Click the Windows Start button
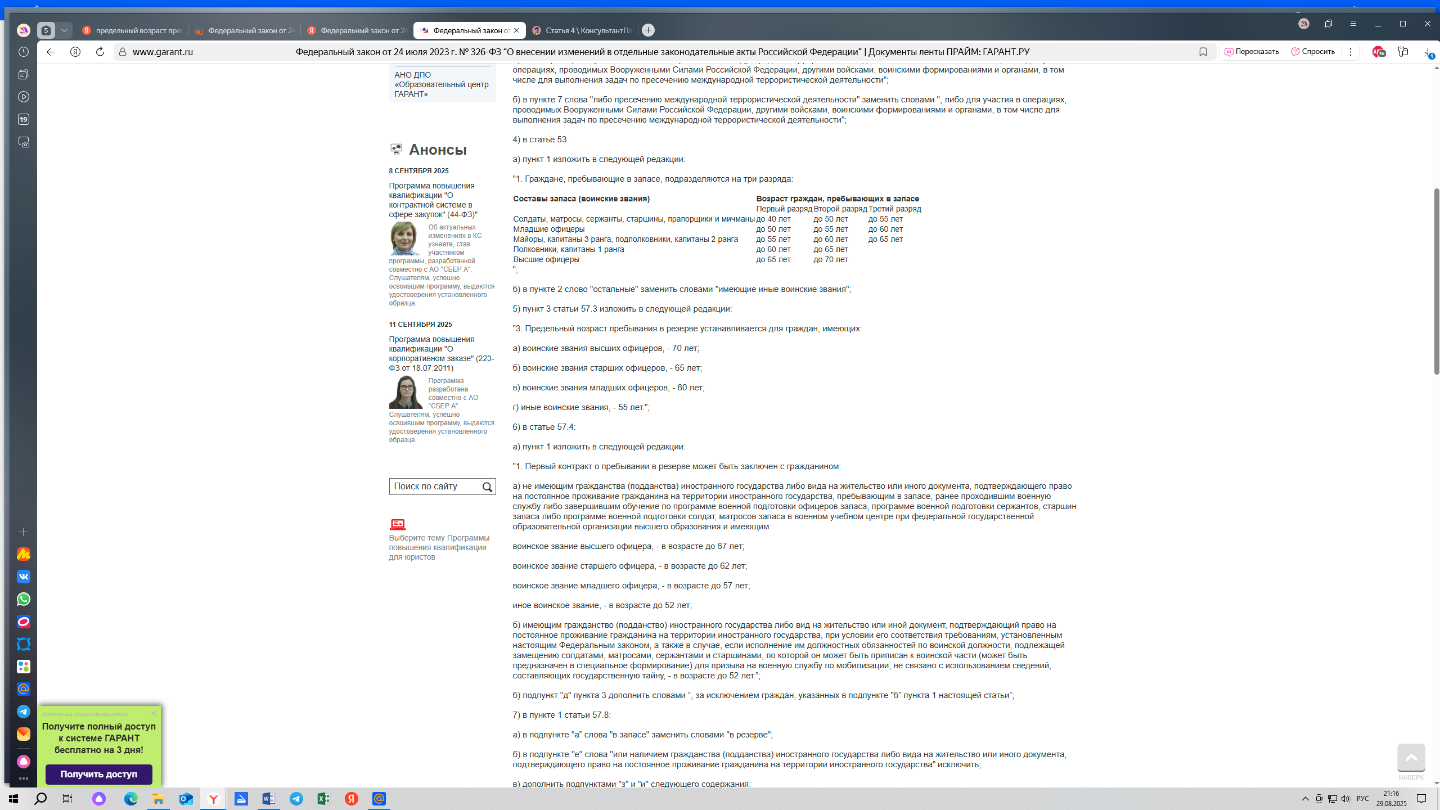 (13, 799)
